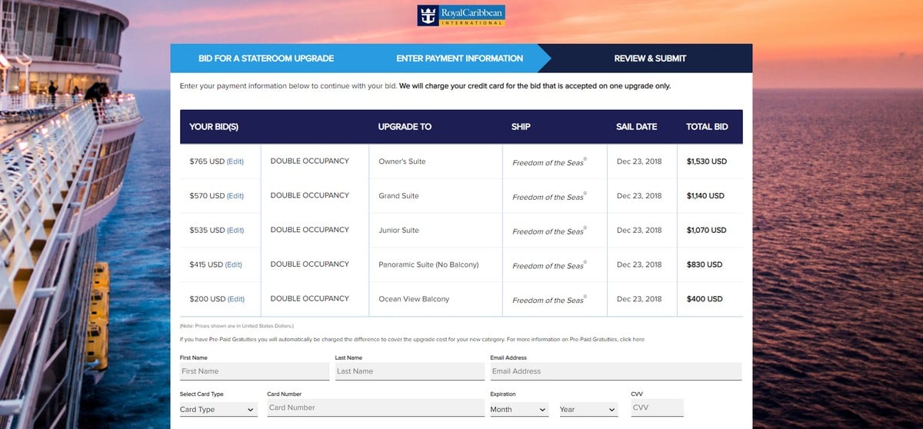Viewport: 923px width, 429px height.
Task: Click the $830 USD total bid
Action: click(x=705, y=264)
